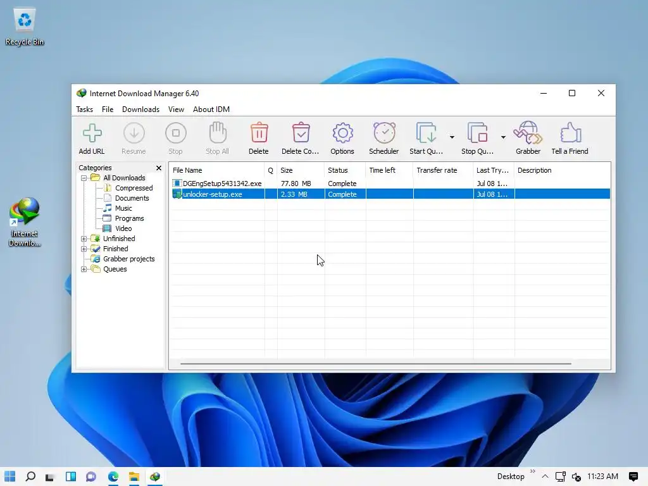
Task: Select the Internet Download Manager desktop shortcut
Action: pos(25,222)
